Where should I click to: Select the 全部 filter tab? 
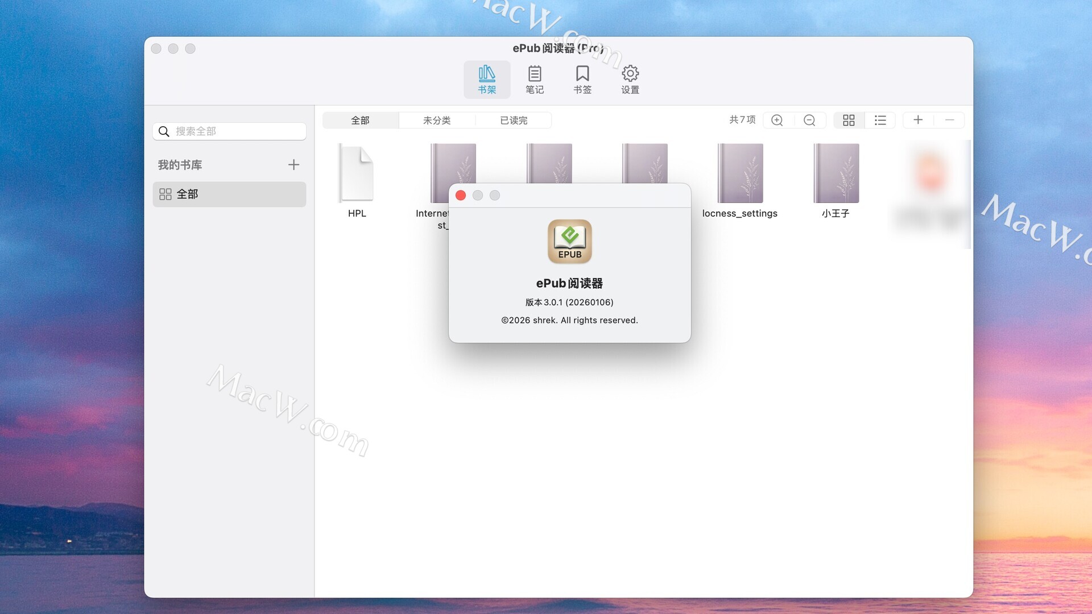point(360,121)
